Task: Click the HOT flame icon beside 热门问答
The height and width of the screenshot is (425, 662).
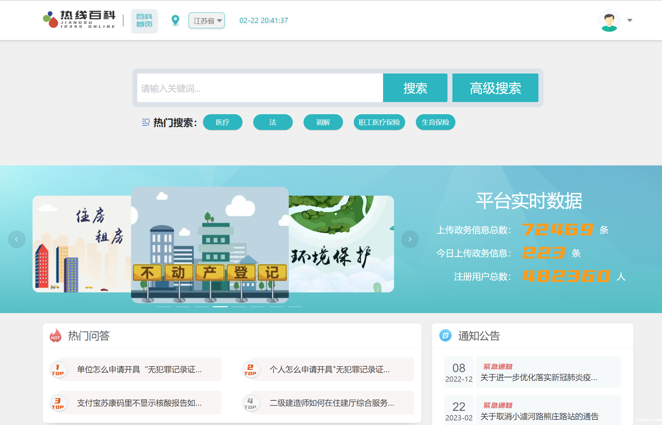Action: (56, 336)
